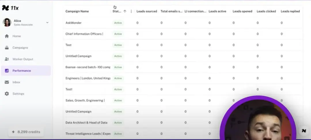Click Leads sourced value for AskWonder
The image size is (311, 140).
137,23
